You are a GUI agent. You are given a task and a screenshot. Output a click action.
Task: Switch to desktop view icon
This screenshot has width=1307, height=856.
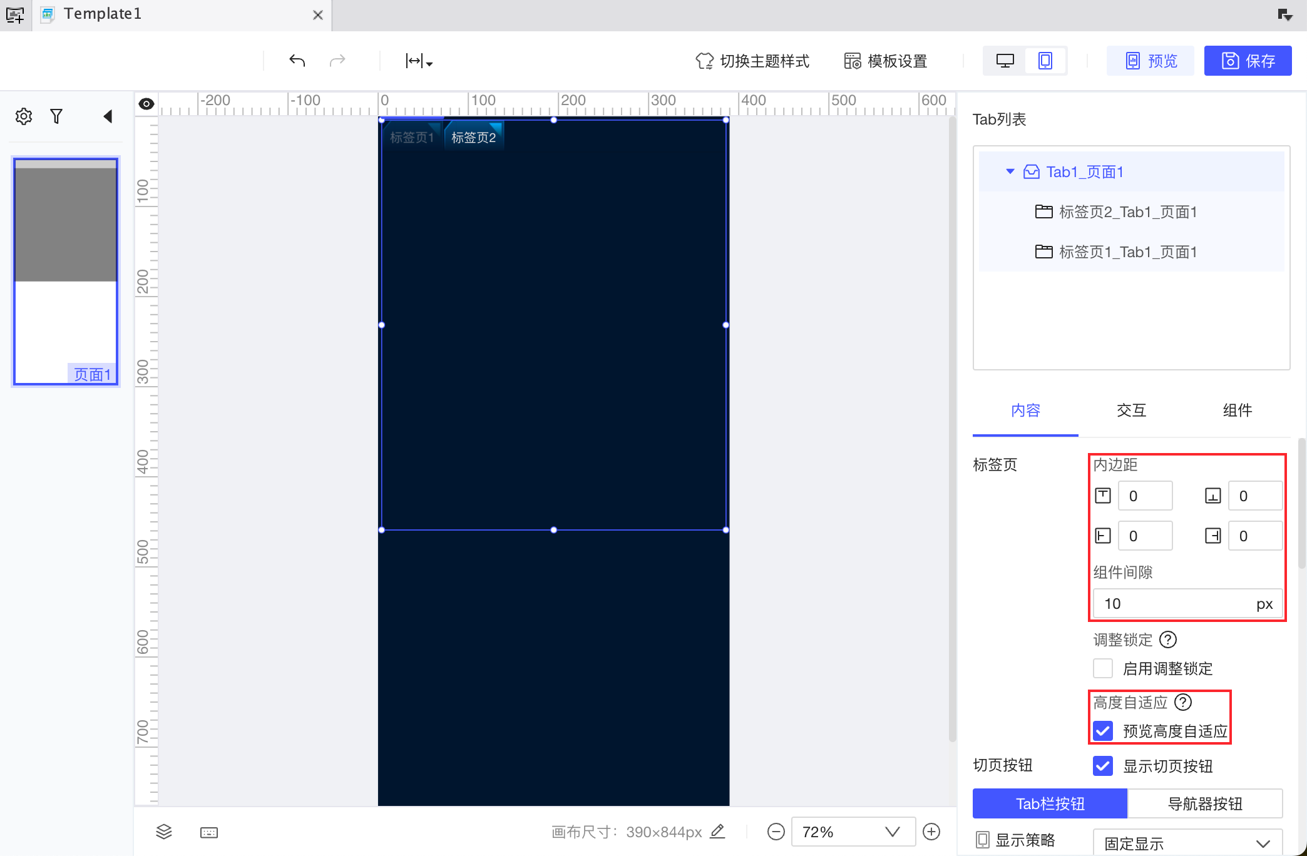point(1005,61)
